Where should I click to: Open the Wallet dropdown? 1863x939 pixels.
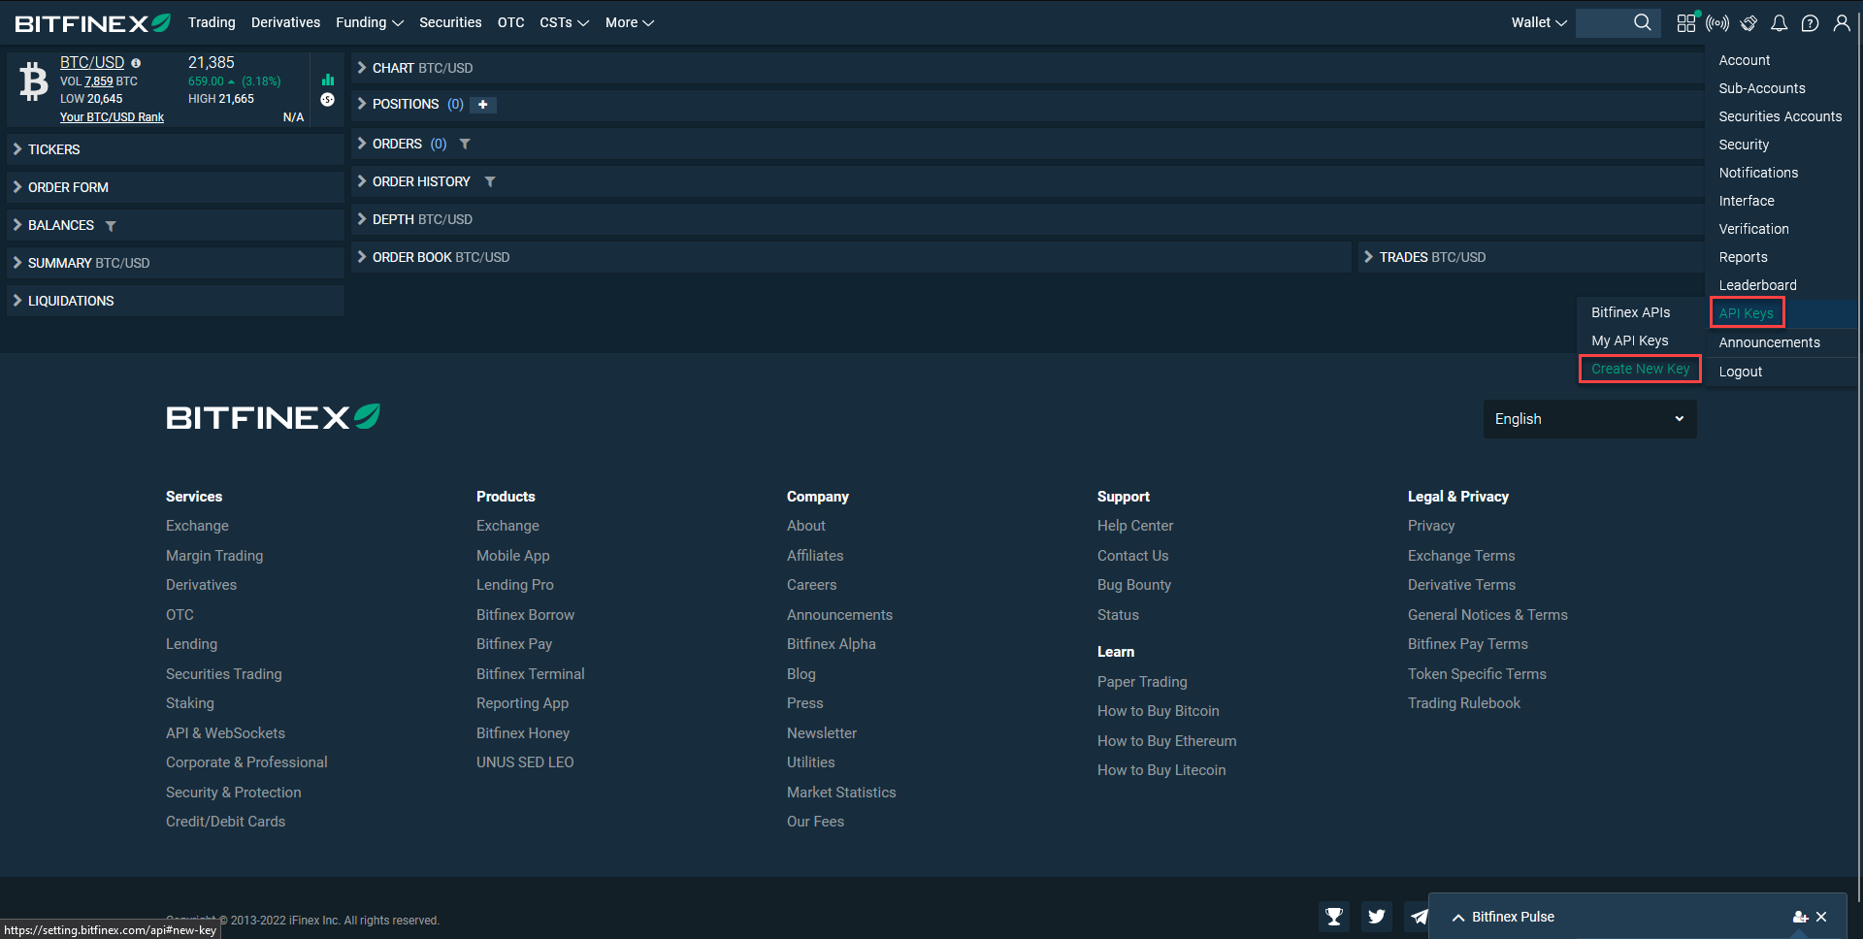[x=1538, y=22]
